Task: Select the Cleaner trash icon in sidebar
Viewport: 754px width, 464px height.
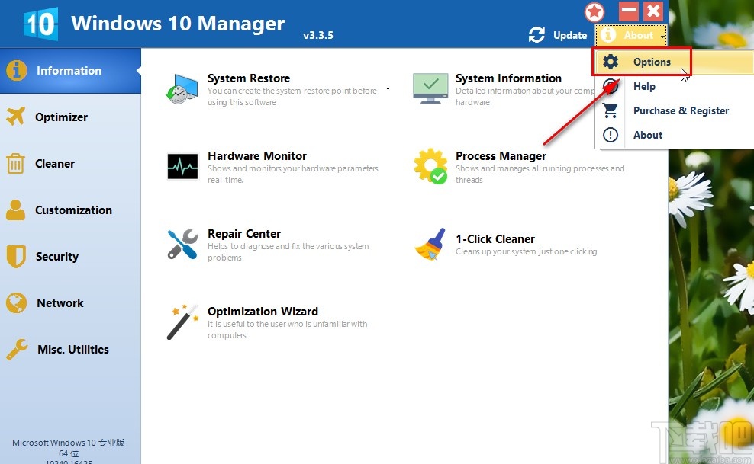Action: point(16,163)
